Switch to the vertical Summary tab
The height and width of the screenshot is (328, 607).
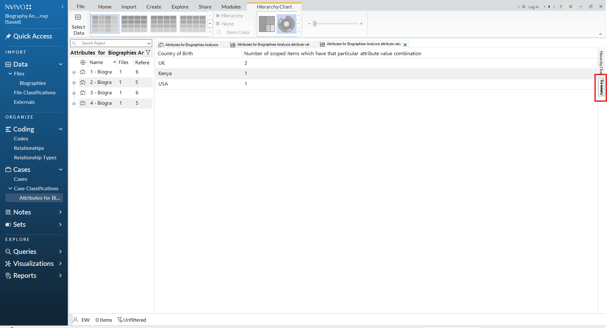pyautogui.click(x=601, y=88)
